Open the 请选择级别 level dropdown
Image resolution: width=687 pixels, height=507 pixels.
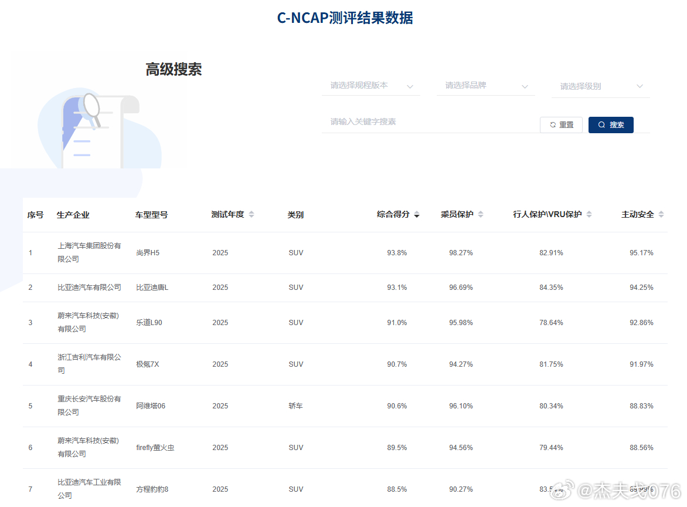[600, 87]
